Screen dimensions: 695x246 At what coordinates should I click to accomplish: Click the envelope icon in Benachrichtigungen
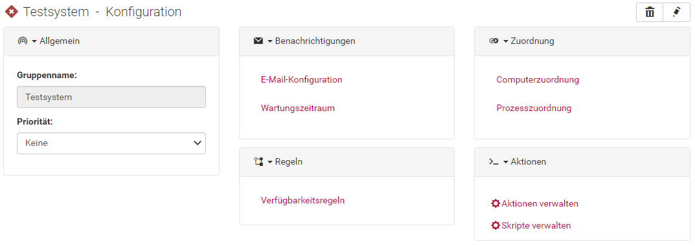(x=258, y=41)
